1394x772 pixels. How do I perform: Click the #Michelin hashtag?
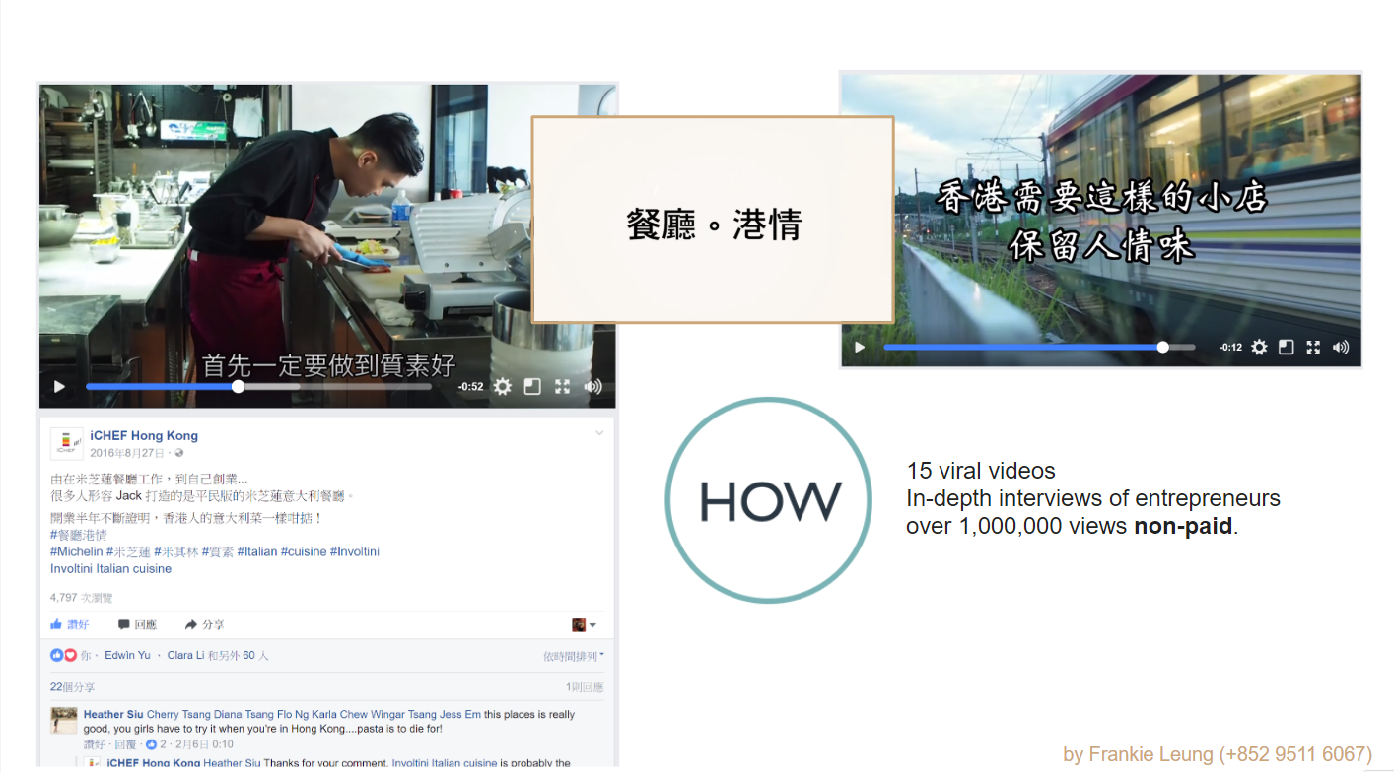tap(76, 551)
